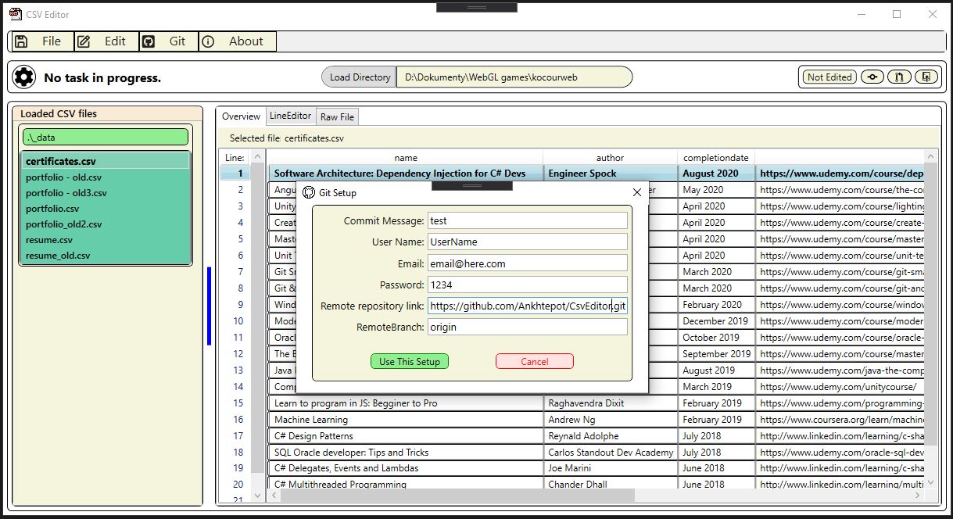Switch to the LineEditor tab
The height and width of the screenshot is (519, 953).
coord(290,116)
